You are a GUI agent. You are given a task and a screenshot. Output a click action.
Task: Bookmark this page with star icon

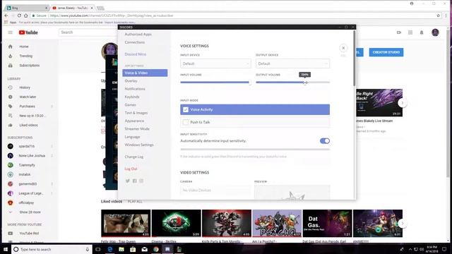(x=438, y=16)
